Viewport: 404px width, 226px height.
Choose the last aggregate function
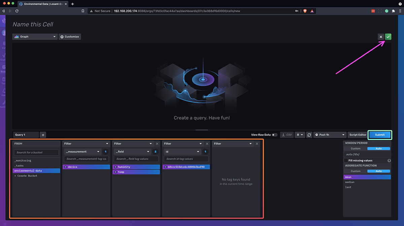367,187
